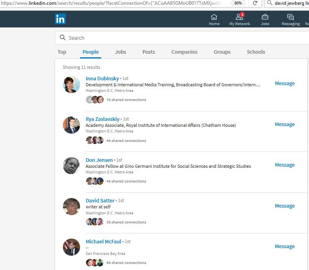View 36 shared connections for David Satter
This screenshot has width=309, height=270.
[x=126, y=222]
